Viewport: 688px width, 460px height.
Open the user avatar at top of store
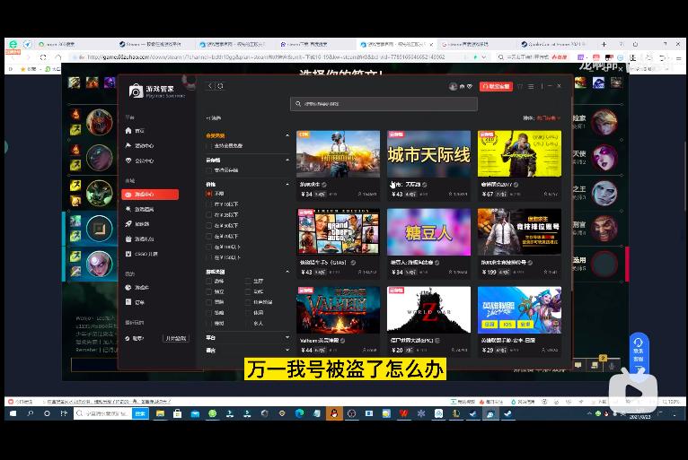tap(454, 86)
